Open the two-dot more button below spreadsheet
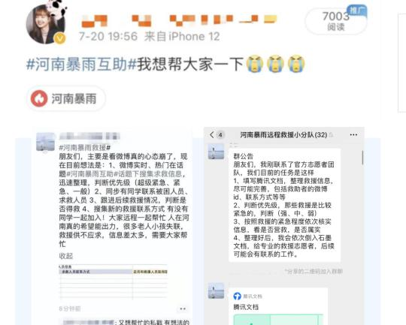 click(x=183, y=308)
